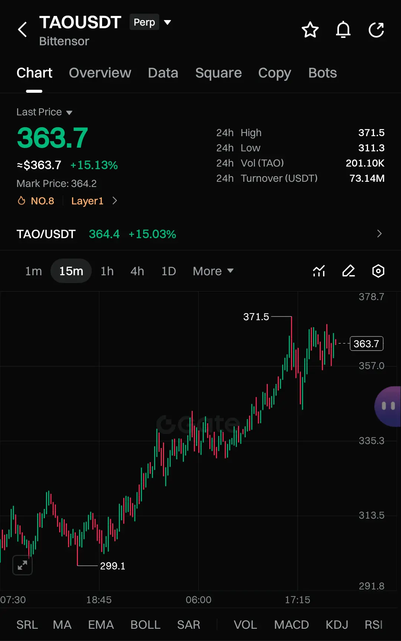Tap the large green 363.7 last price
Image resolution: width=401 pixels, height=641 pixels.
pyautogui.click(x=52, y=138)
